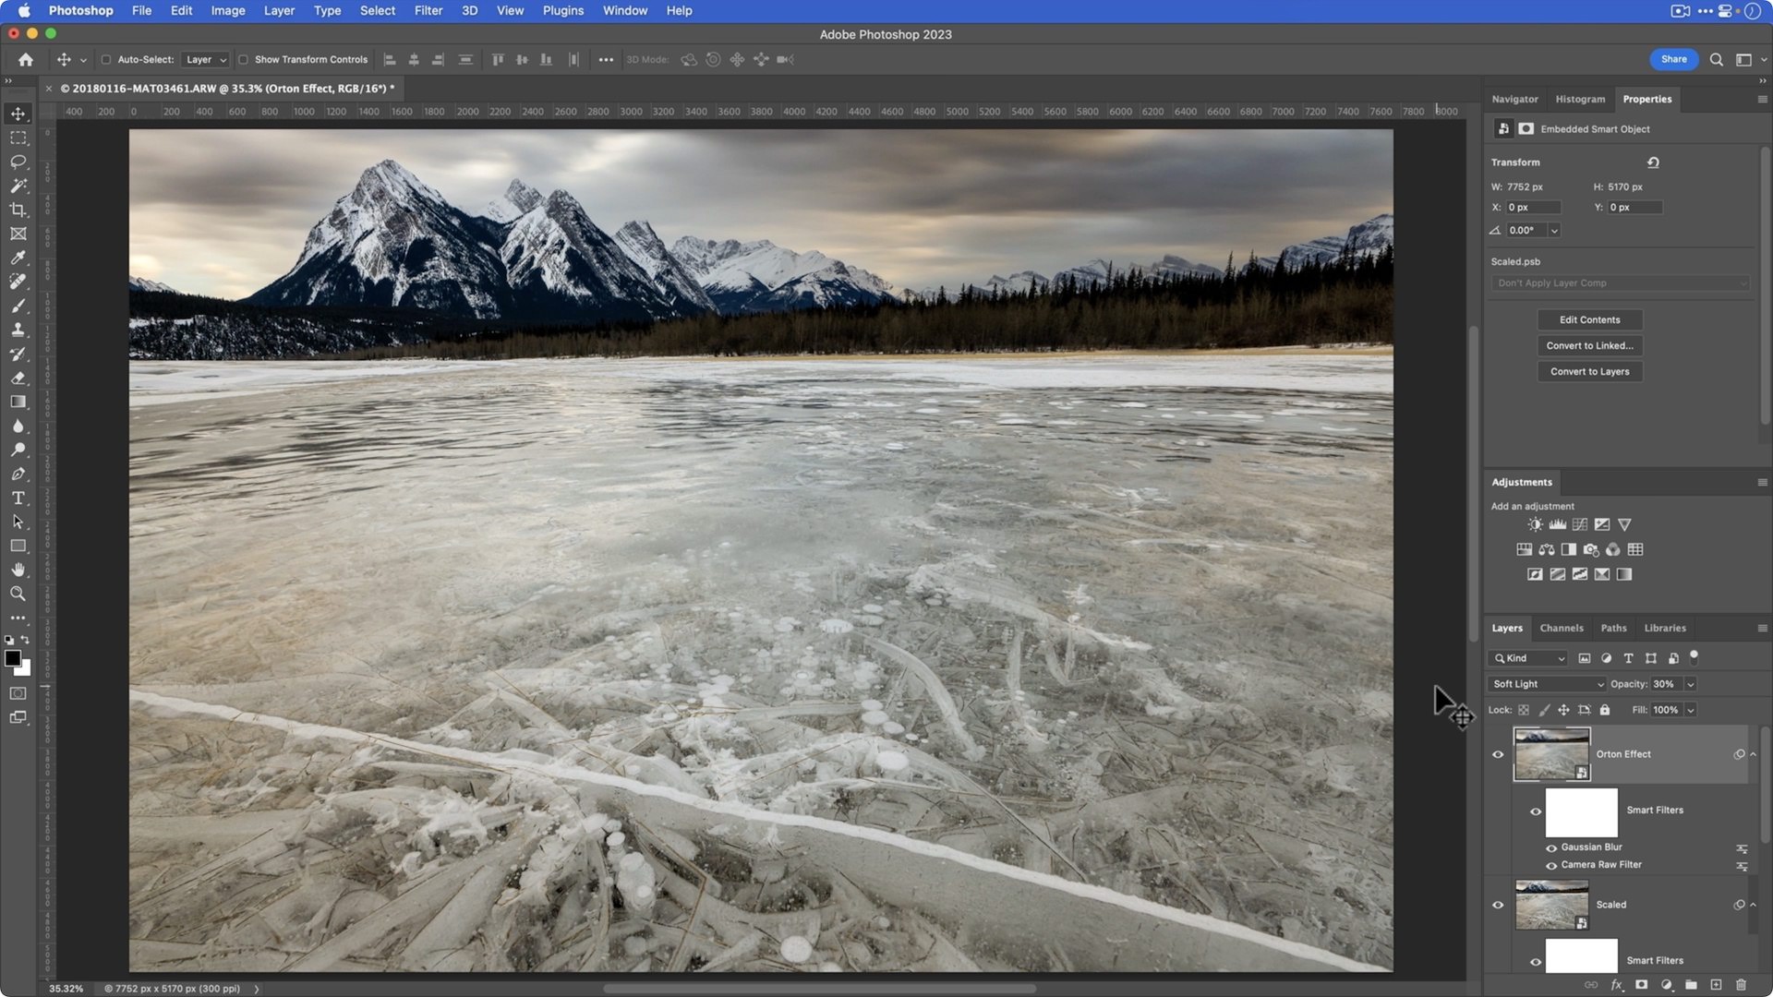Screen dimensions: 1773x997
Task: Click the Edit Contents button
Action: pyautogui.click(x=1589, y=319)
